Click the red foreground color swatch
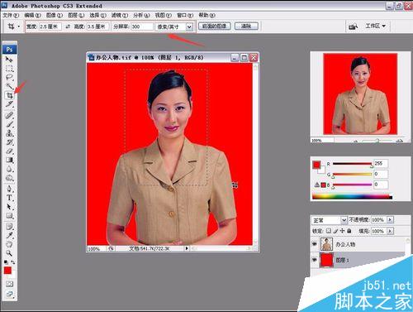 tap(7, 271)
